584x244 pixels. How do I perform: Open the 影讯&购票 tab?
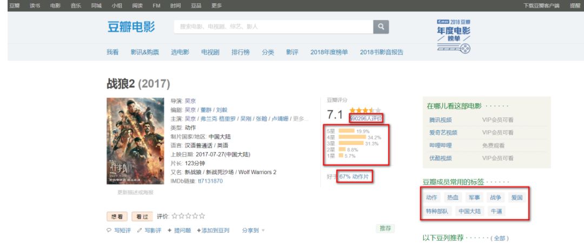[144, 52]
